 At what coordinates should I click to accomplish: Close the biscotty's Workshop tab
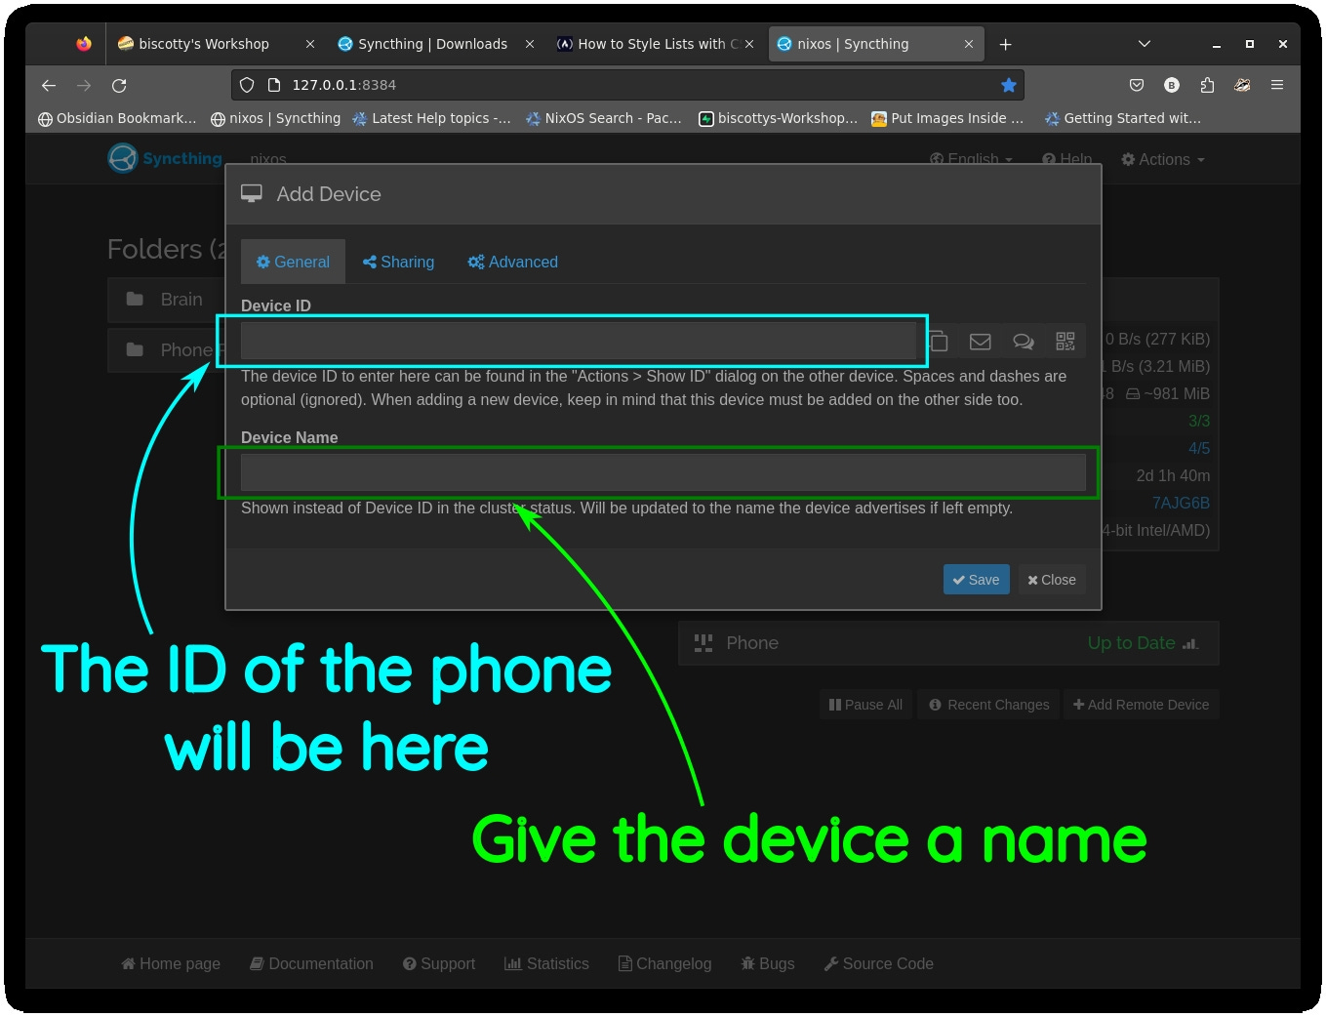[310, 44]
